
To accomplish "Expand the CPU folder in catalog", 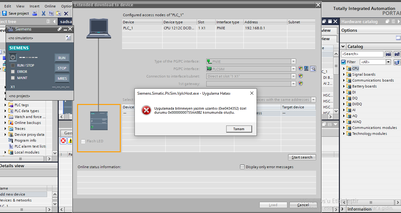I will 344,69.
